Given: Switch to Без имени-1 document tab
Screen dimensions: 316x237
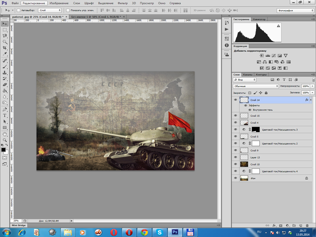Looking at the screenshot, I should click(x=96, y=17).
